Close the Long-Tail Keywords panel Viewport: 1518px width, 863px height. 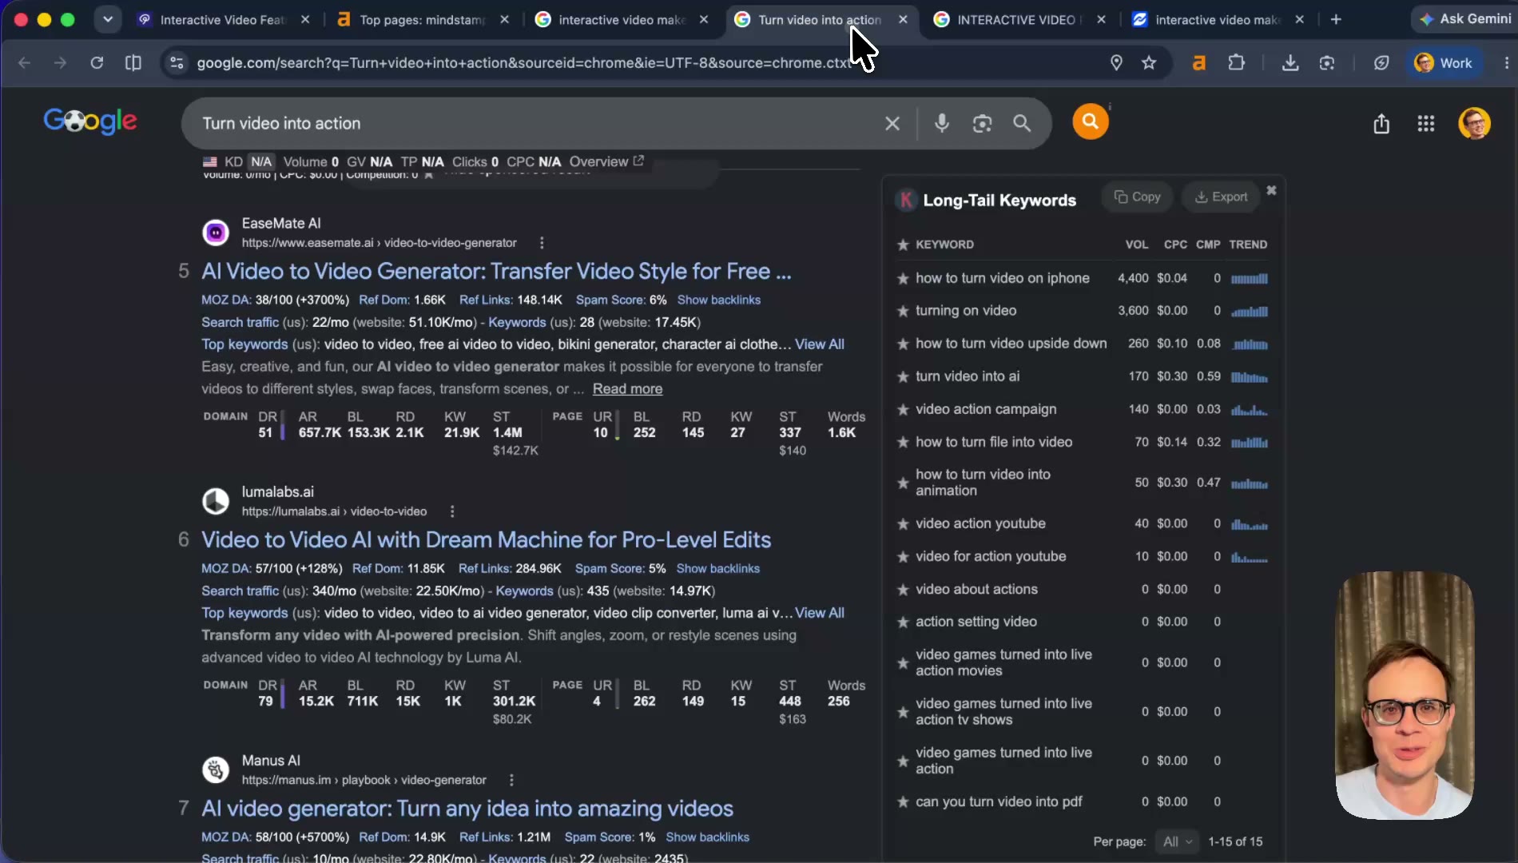[1271, 190]
